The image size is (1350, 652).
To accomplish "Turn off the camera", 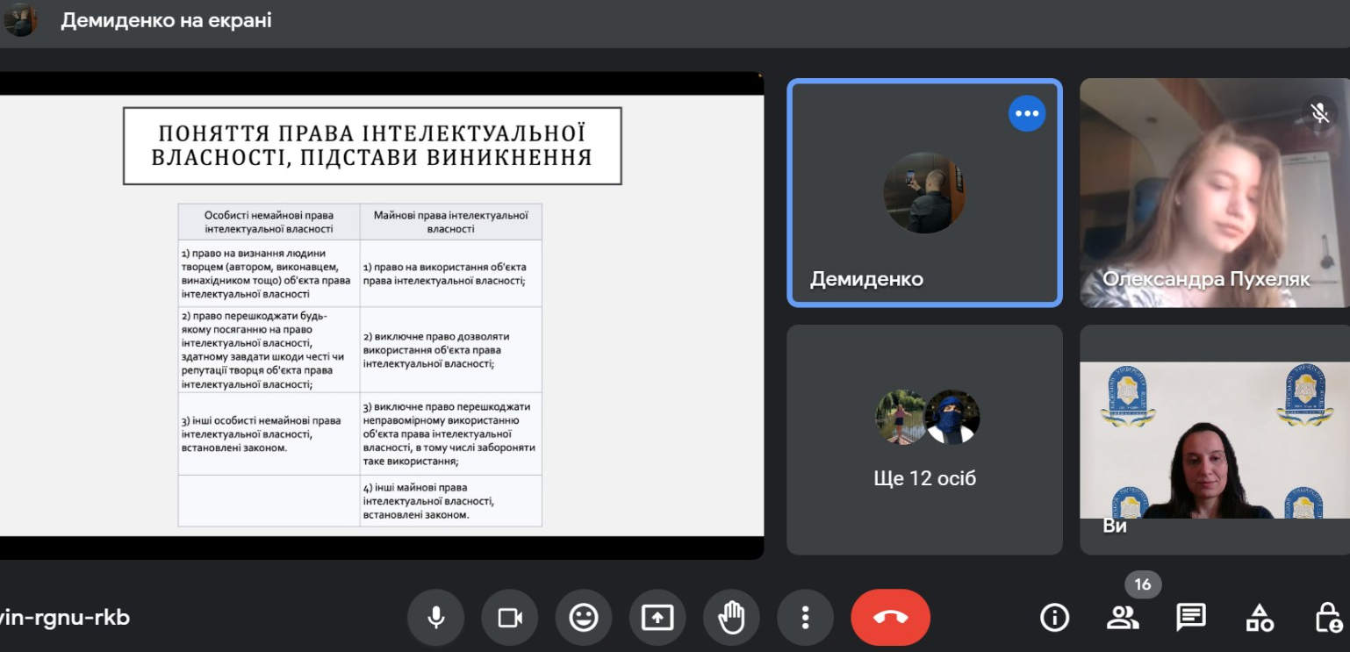I will pos(510,618).
